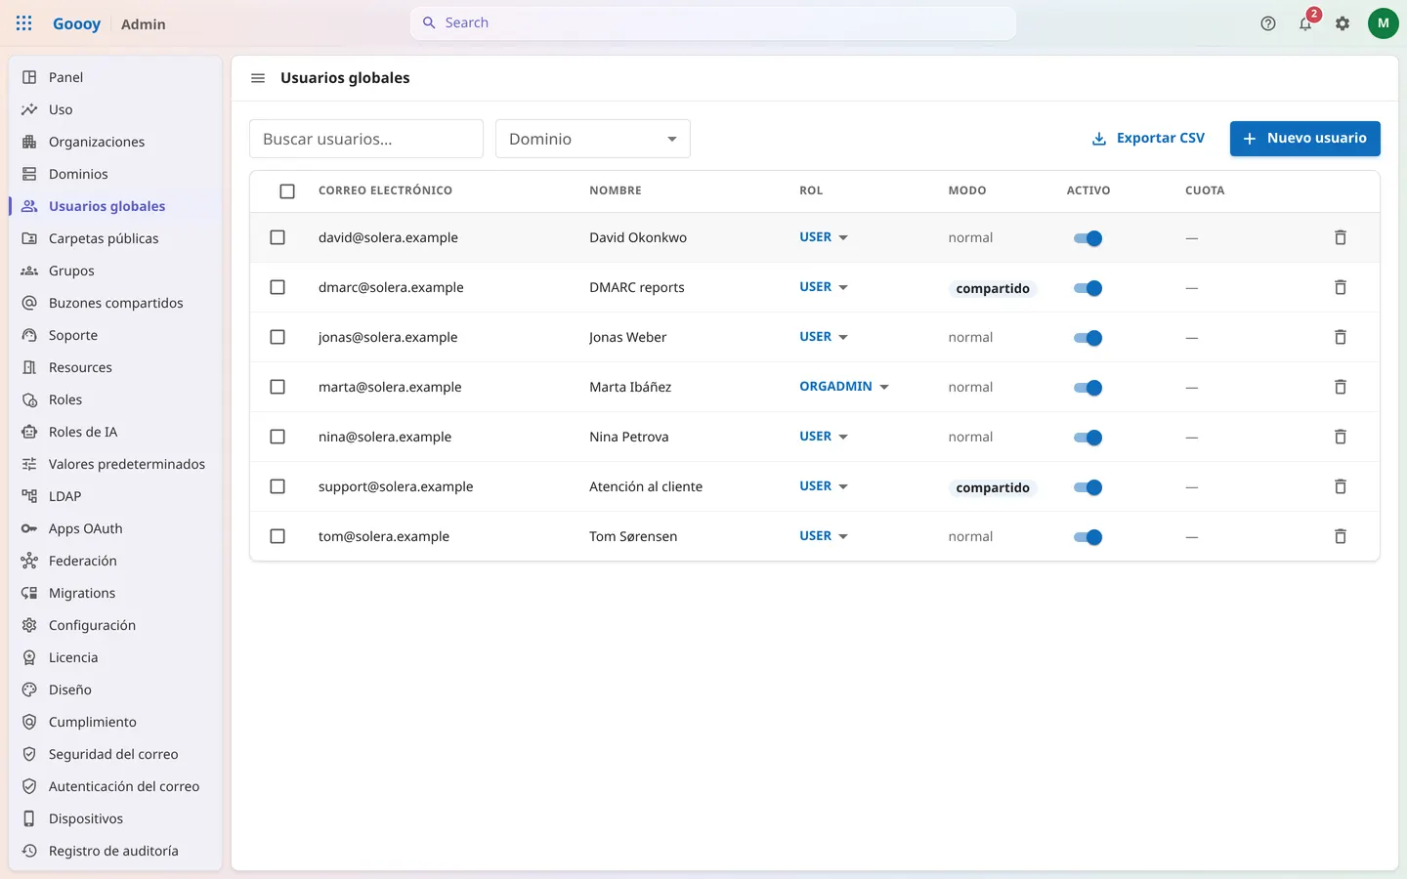Delete user nina@solera.example
1407x879 pixels.
1341,437
